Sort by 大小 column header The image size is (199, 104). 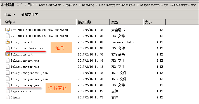[155, 22]
